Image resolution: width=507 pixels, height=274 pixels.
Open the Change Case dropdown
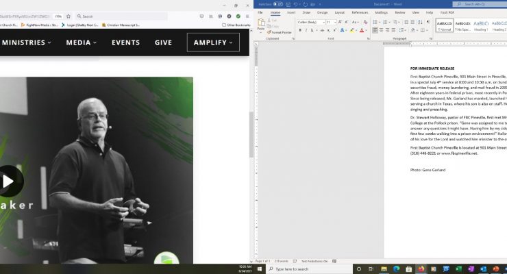point(355,22)
